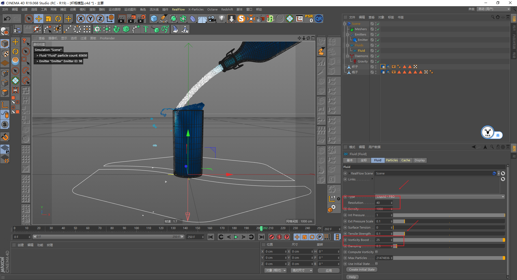Switch to the Particles tab
Image resolution: width=517 pixels, height=280 pixels.
pos(392,160)
